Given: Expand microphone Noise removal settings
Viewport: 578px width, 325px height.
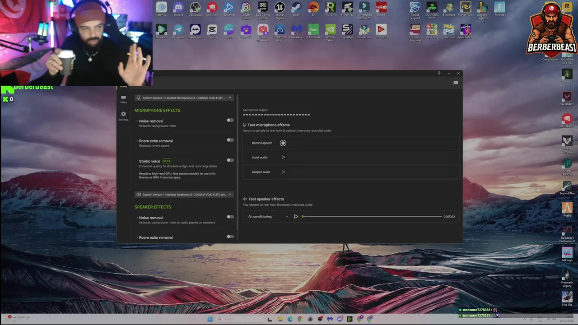Looking at the screenshot, I should coord(137,121).
